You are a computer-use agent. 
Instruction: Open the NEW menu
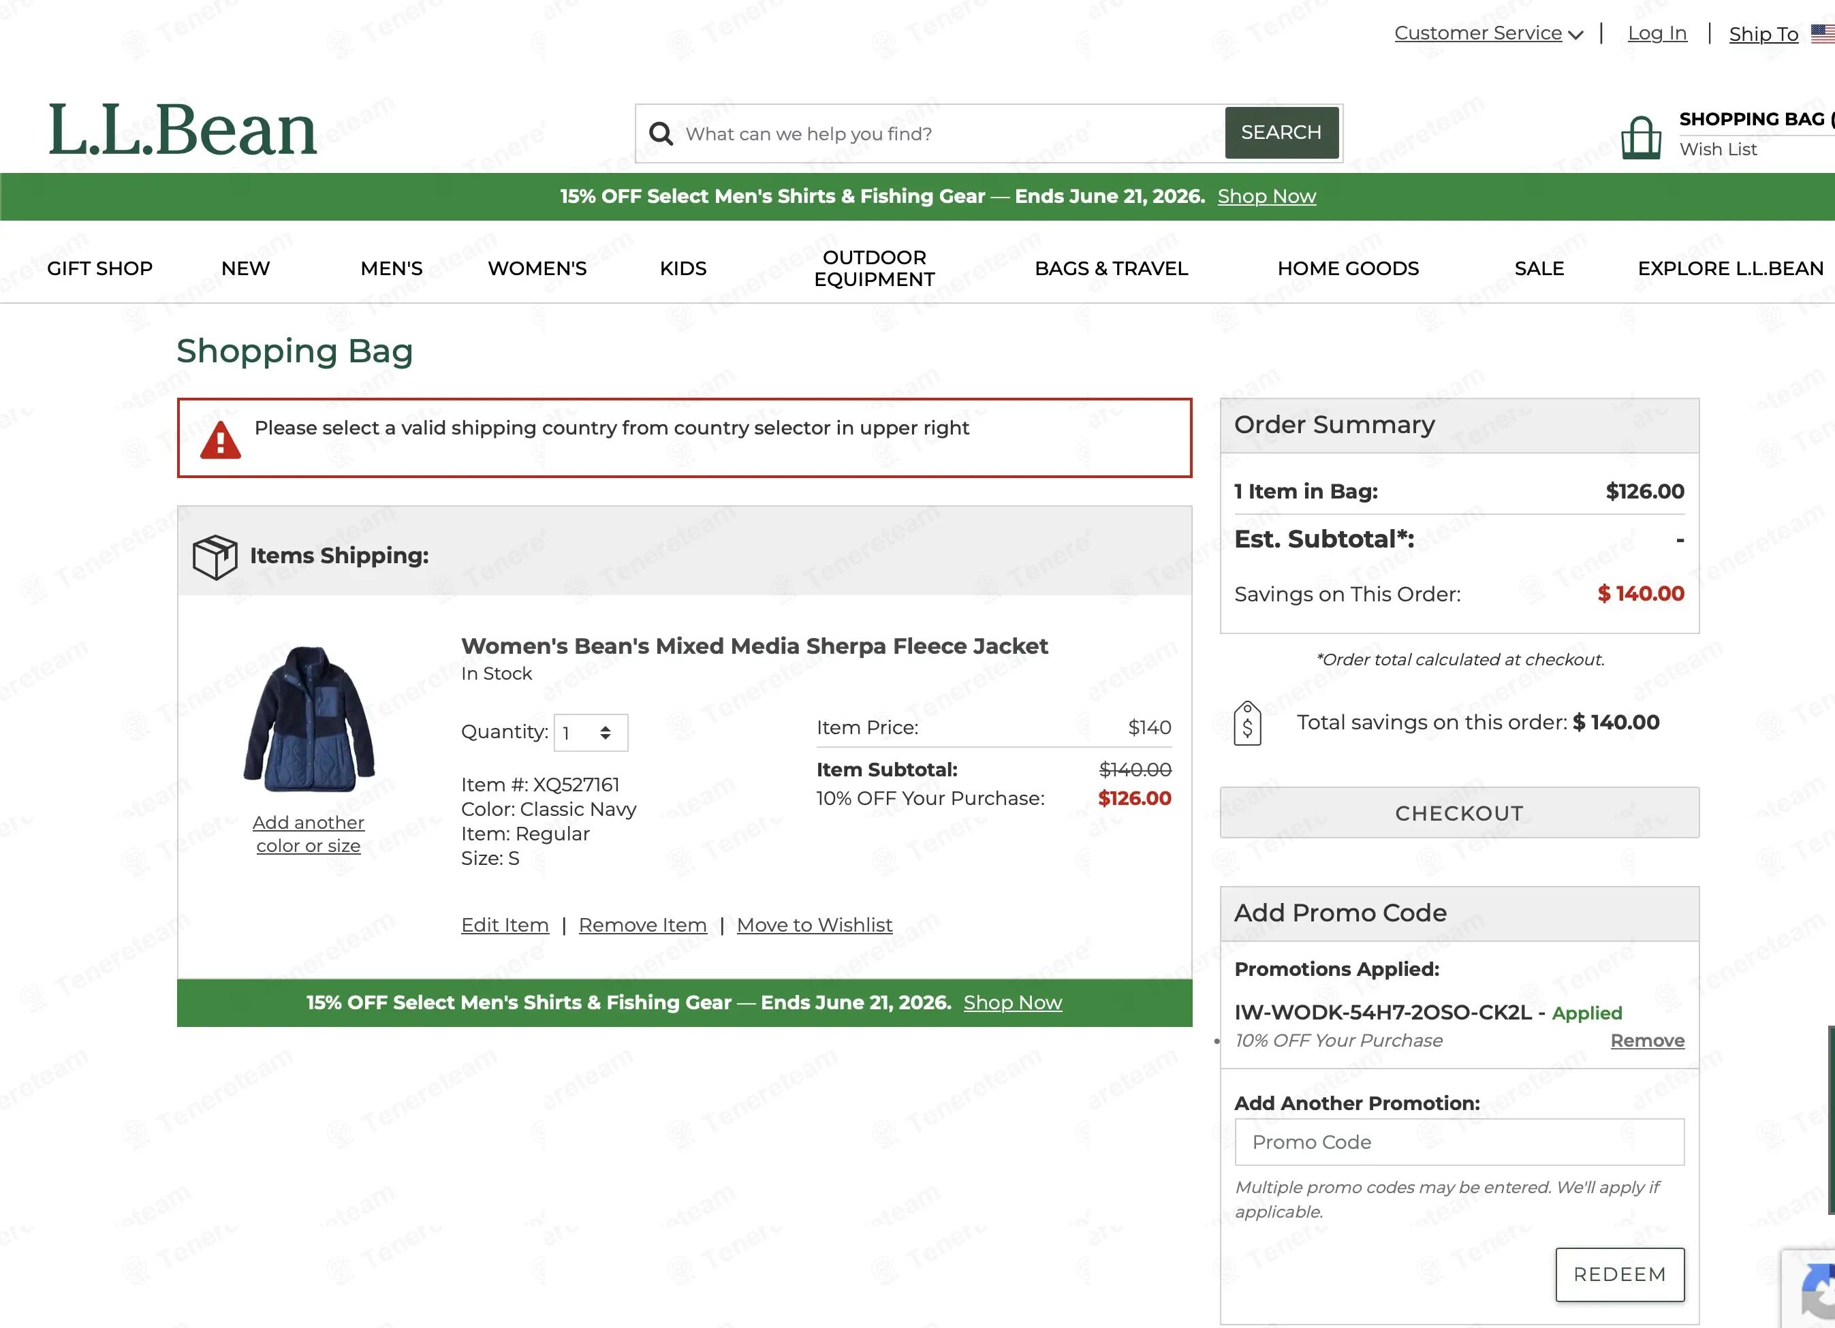(245, 268)
